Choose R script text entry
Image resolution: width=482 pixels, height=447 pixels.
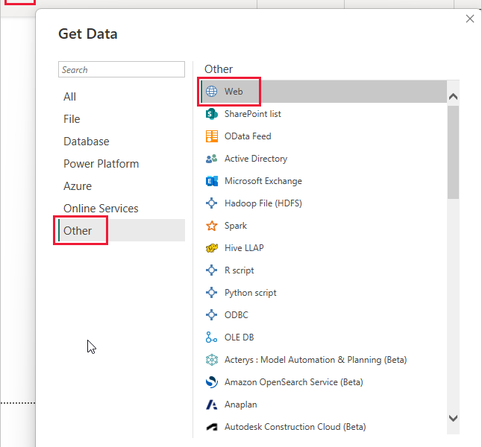(240, 270)
